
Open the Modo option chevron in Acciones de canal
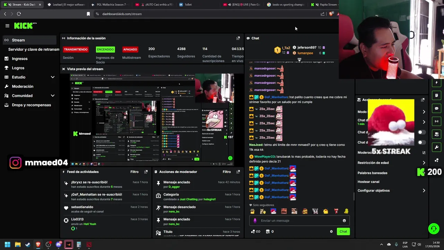[x=424, y=112]
